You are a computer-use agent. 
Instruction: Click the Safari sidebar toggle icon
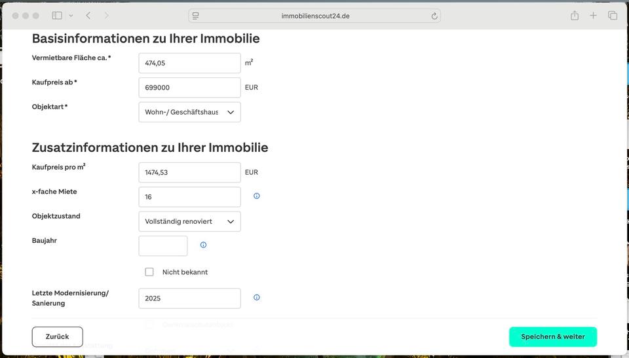tap(57, 16)
